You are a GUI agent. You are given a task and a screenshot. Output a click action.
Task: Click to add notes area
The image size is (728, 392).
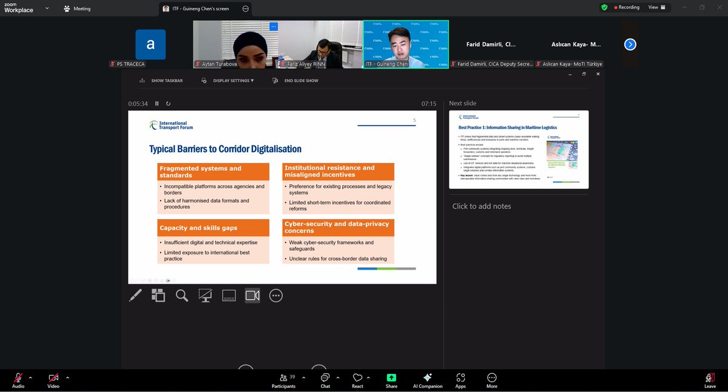click(x=482, y=206)
